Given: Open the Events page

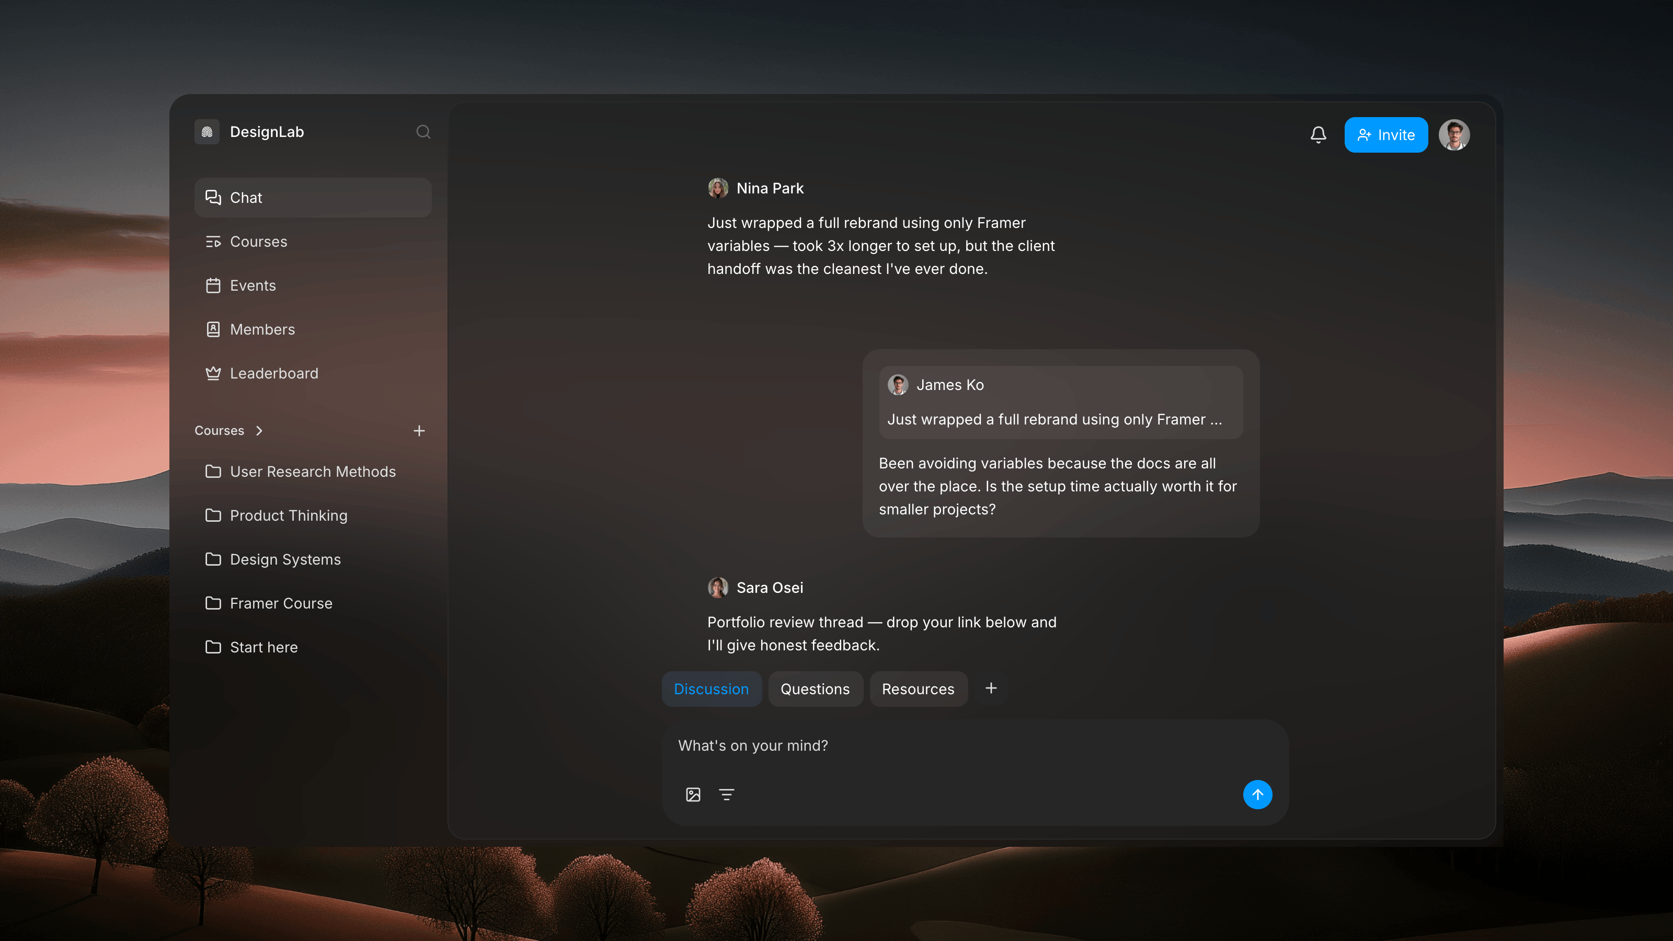Looking at the screenshot, I should click(313, 285).
